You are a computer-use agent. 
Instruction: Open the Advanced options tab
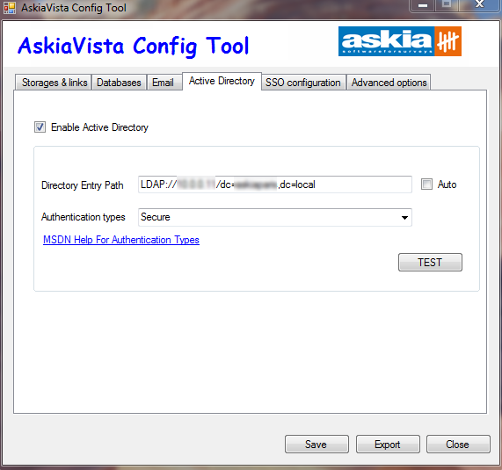click(x=389, y=83)
